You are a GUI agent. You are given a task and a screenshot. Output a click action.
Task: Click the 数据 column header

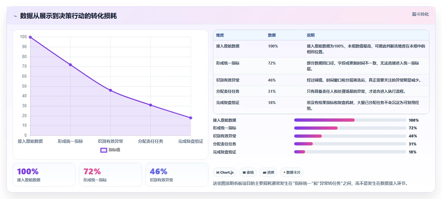click(272, 35)
